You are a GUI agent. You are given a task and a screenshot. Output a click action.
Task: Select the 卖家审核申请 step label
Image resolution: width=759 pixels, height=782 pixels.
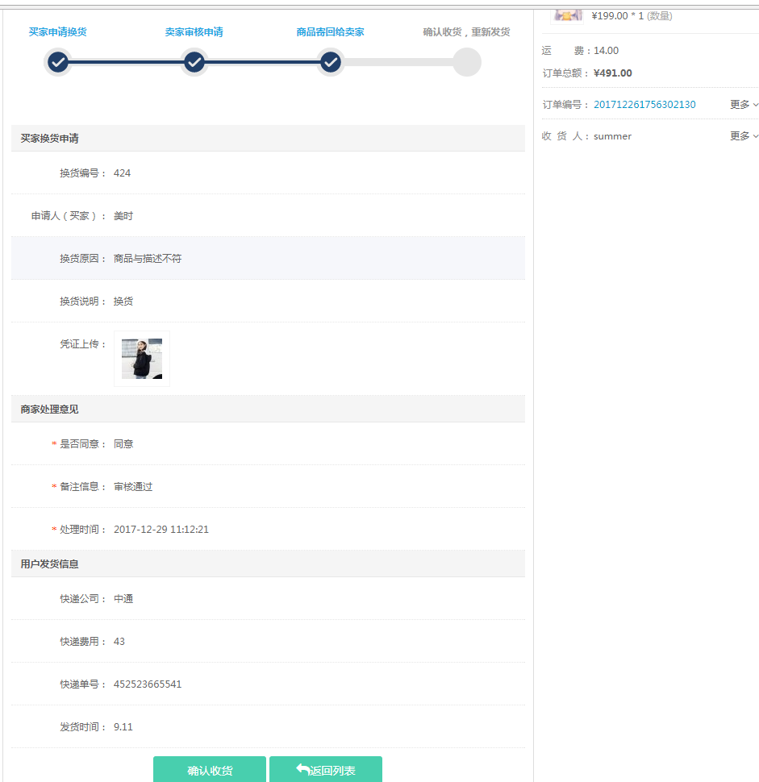pos(194,32)
